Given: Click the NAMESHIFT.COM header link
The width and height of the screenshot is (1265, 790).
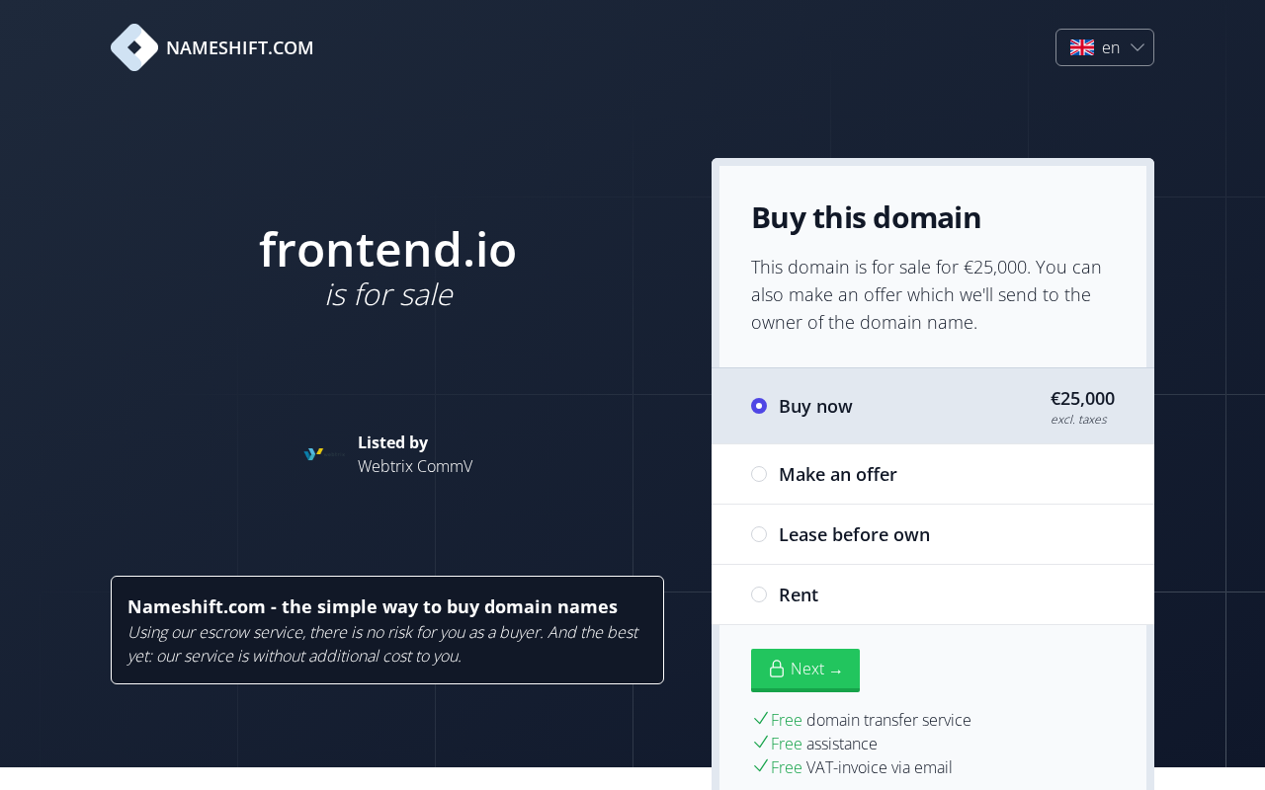Looking at the screenshot, I should point(239,47).
